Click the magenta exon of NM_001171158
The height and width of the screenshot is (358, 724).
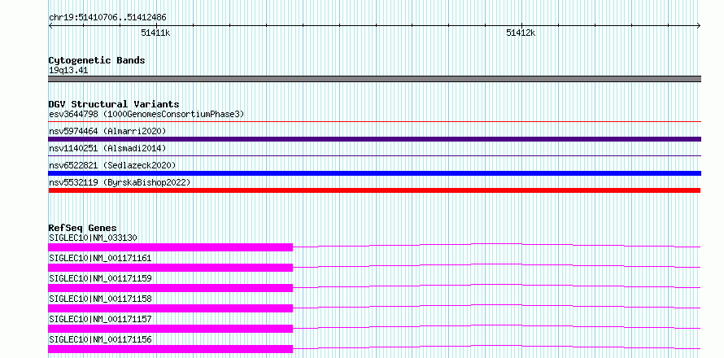point(170,308)
